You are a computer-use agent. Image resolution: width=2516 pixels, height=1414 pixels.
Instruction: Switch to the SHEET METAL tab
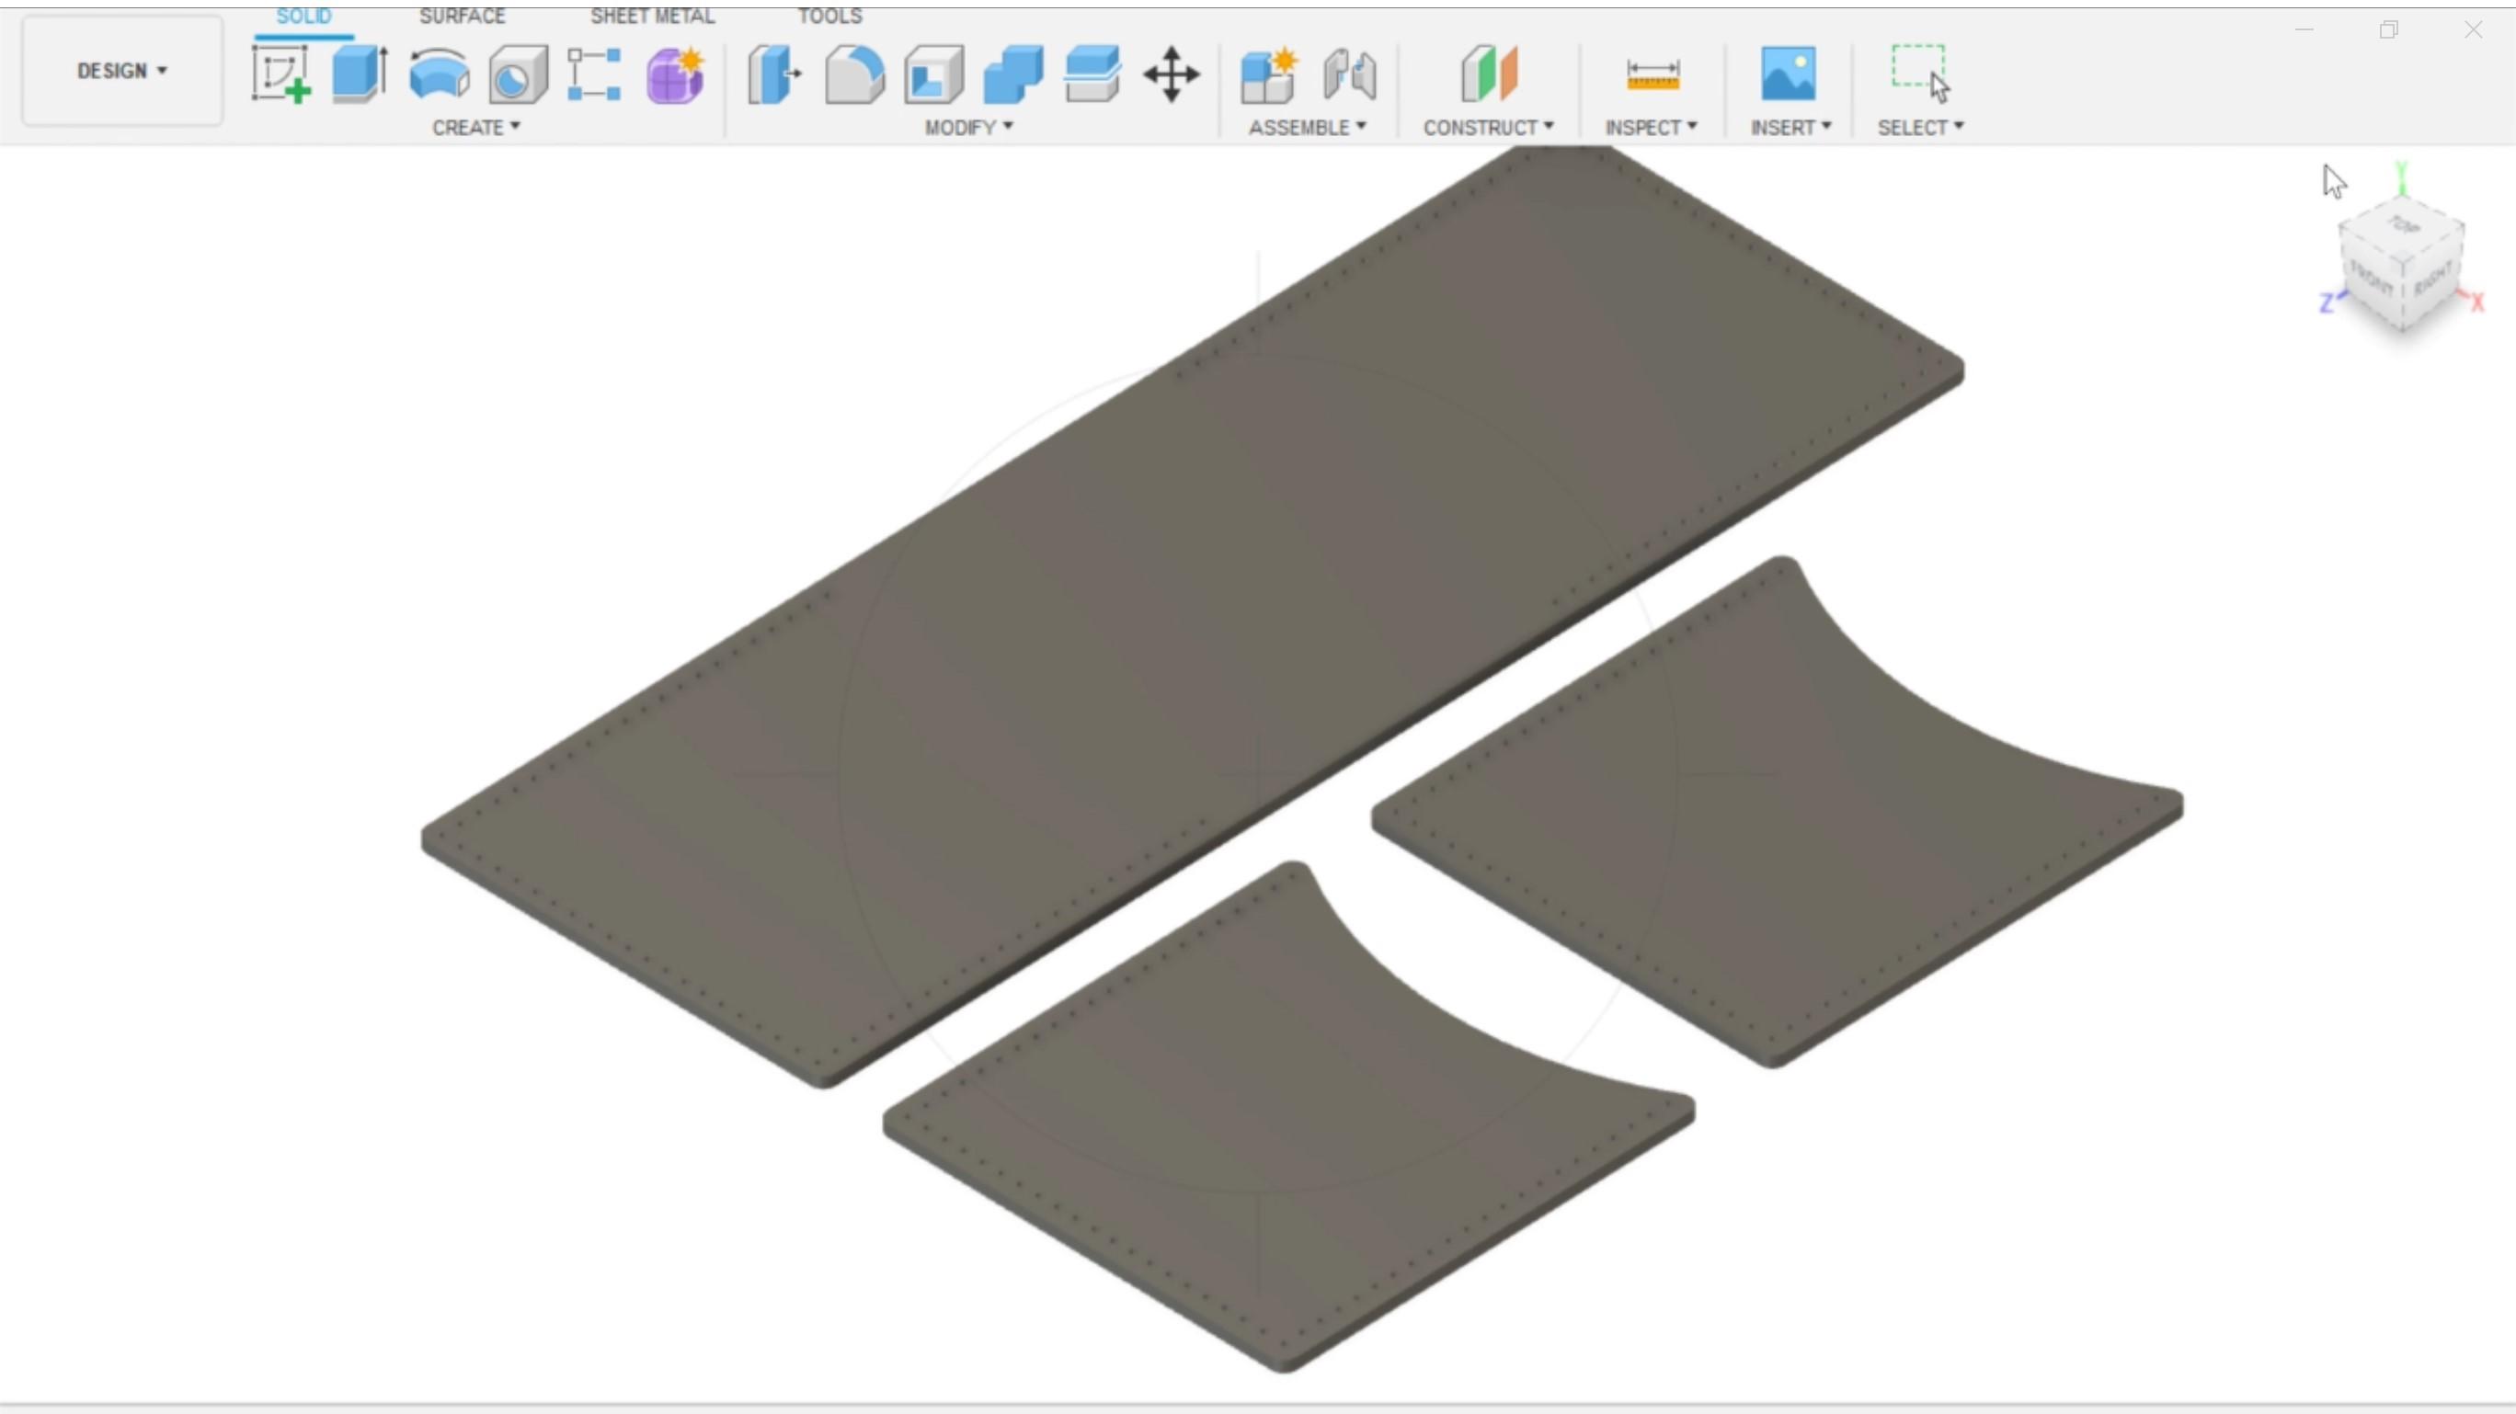pos(651,17)
